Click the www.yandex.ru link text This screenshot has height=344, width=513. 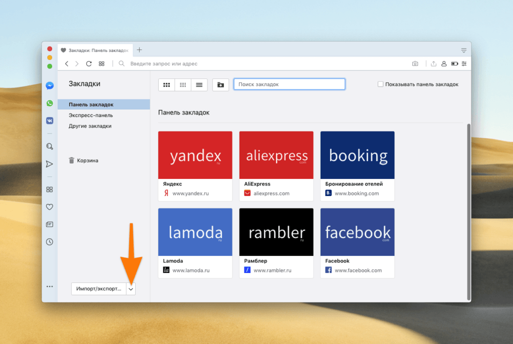[190, 193]
